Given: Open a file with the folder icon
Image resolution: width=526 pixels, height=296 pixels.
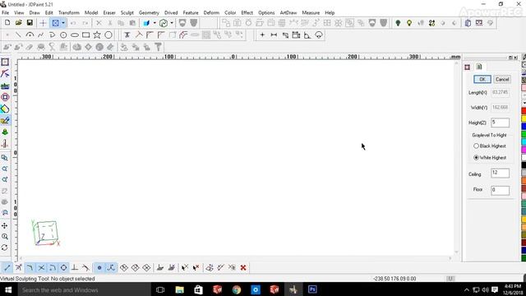Looking at the screenshot, I should tap(18, 23).
